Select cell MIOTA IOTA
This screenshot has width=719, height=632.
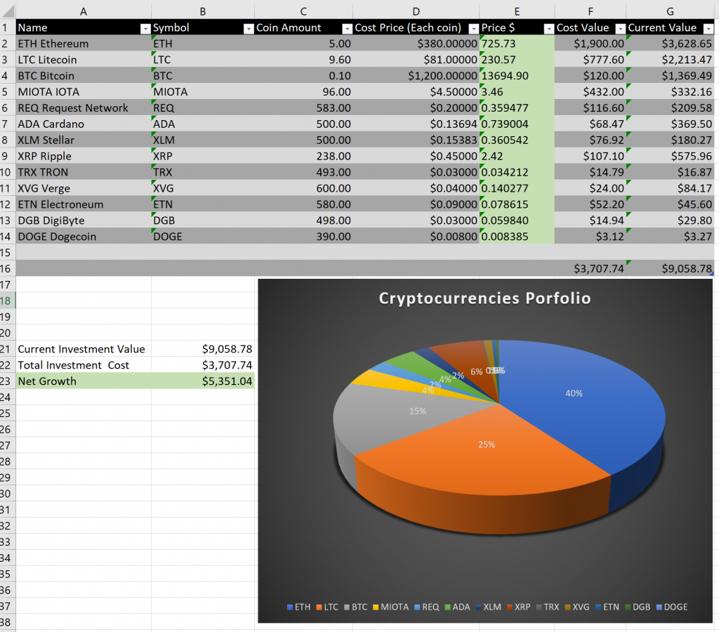[84, 92]
